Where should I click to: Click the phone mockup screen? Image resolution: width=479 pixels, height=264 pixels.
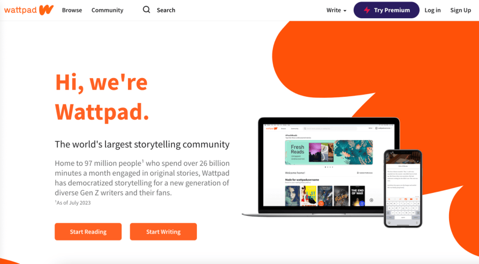[402, 189]
